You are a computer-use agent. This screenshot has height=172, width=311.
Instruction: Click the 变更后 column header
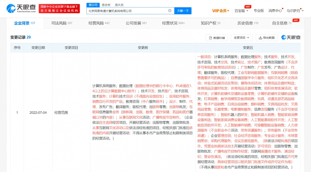[x=248, y=48]
